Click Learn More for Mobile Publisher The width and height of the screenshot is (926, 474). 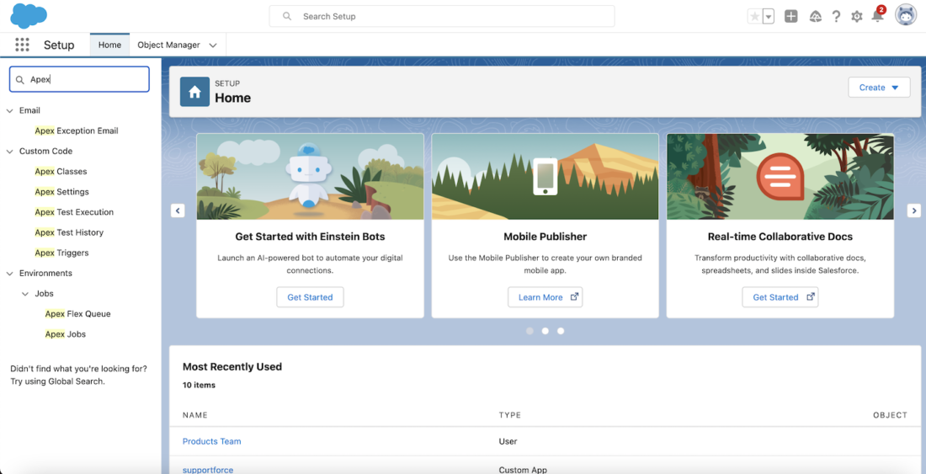545,297
